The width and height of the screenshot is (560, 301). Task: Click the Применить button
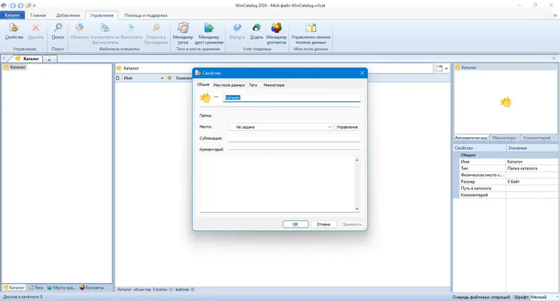[352, 224]
